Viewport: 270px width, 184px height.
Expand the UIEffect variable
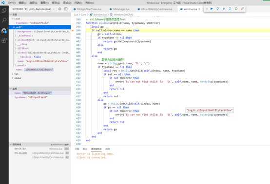tap(16, 48)
